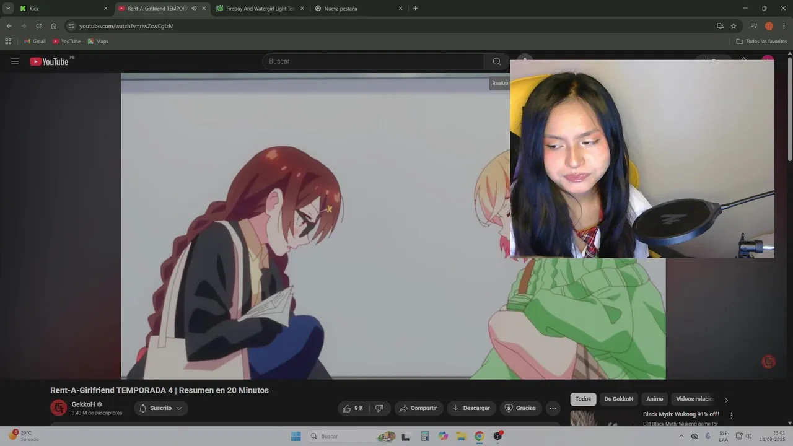This screenshot has height=446, width=793.
Task: View site information icon in address bar
Action: click(71, 26)
